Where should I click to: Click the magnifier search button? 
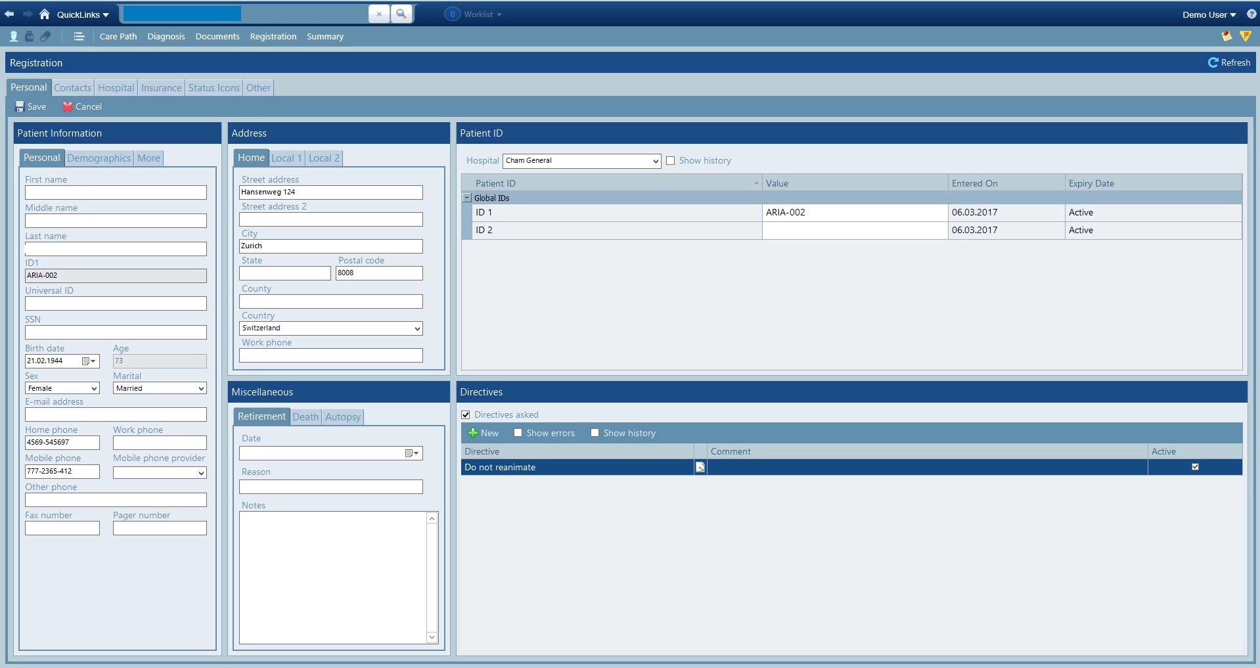pos(401,14)
